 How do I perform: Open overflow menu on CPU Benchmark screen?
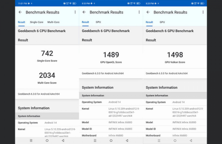pos(75,12)
